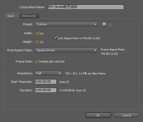Click the Width value 768
This screenshot has width=143, height=122.
37,33
